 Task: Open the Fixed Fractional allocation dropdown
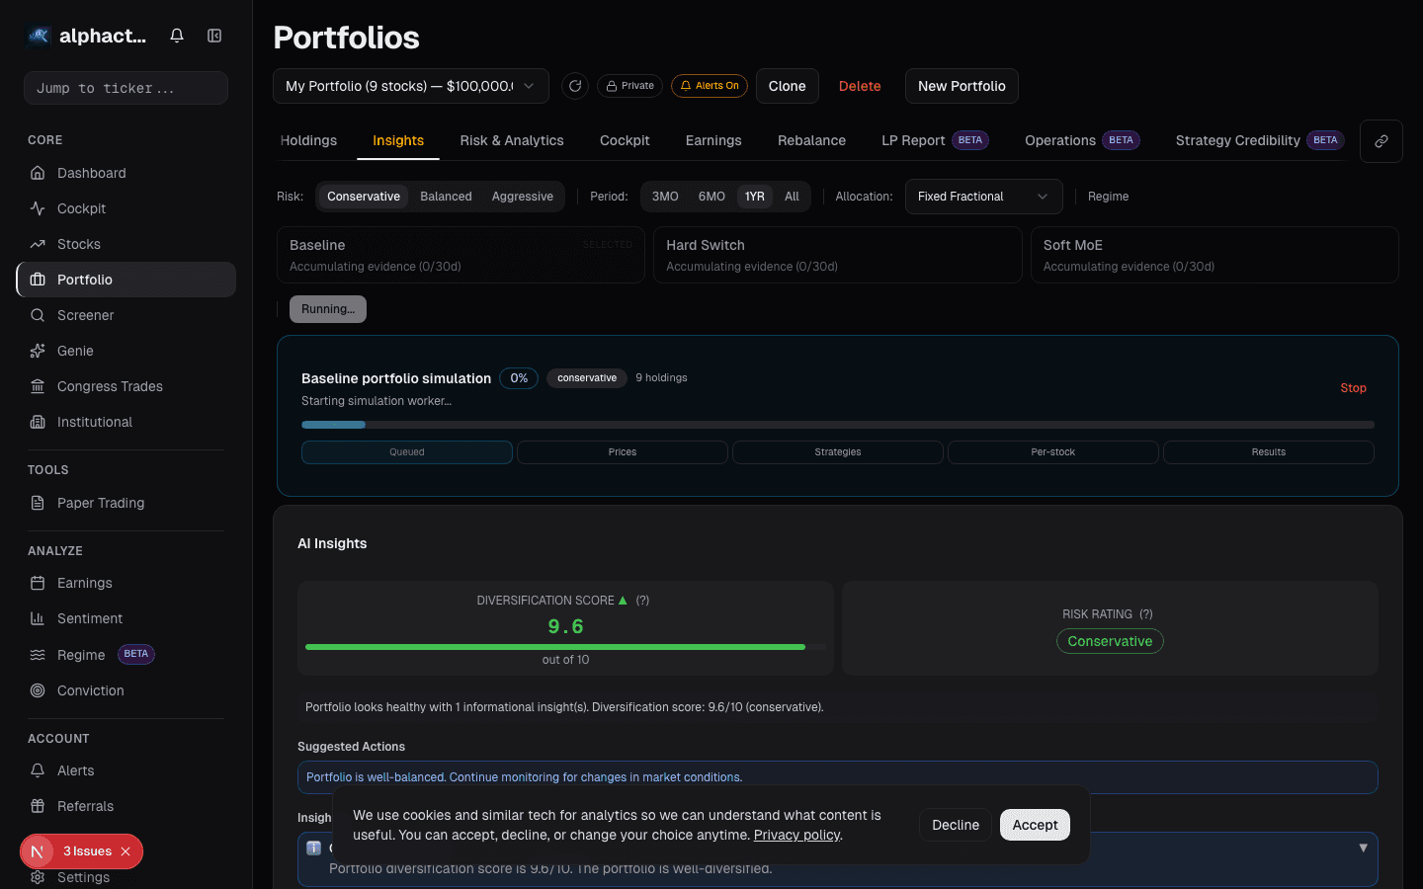983,197
